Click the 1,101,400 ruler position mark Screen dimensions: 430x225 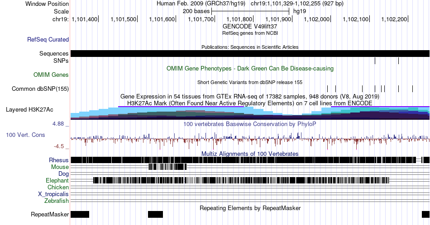click(x=85, y=19)
